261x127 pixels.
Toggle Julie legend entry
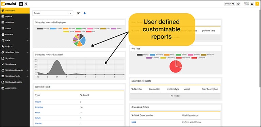[80, 31]
